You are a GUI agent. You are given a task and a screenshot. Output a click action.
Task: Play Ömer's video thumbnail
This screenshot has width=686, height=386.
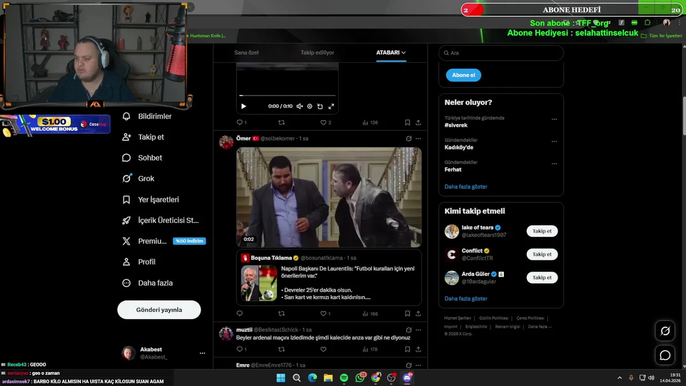click(x=329, y=197)
